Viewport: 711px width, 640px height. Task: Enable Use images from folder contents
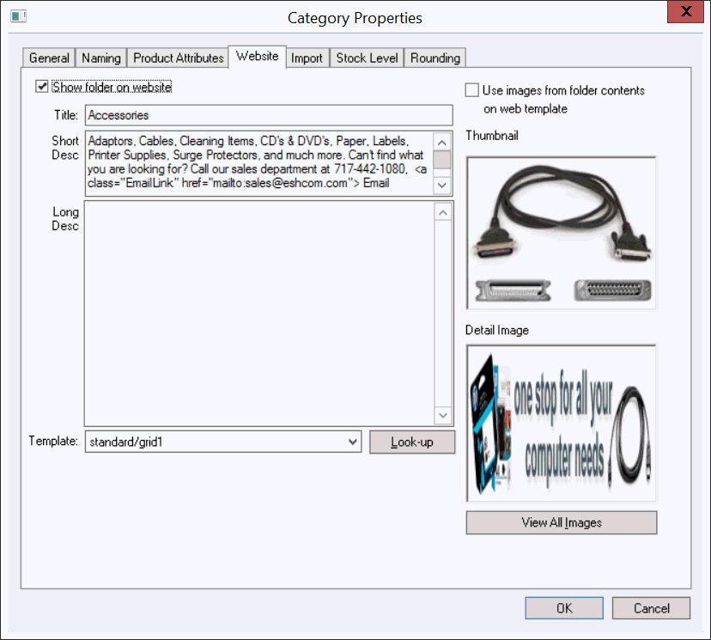click(471, 90)
